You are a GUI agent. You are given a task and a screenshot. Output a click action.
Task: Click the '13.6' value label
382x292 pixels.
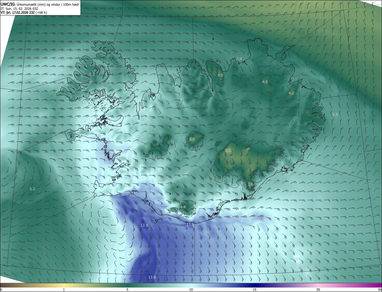click(190, 224)
